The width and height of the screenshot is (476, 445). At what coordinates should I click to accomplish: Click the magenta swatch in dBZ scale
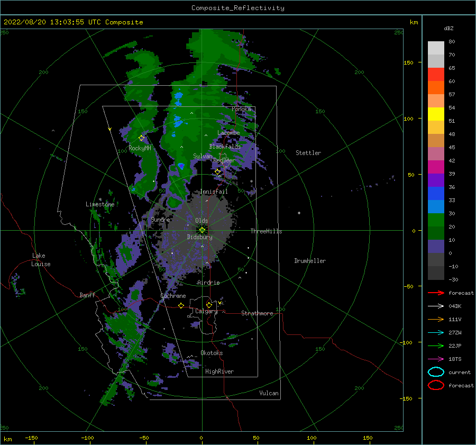pos(436,167)
